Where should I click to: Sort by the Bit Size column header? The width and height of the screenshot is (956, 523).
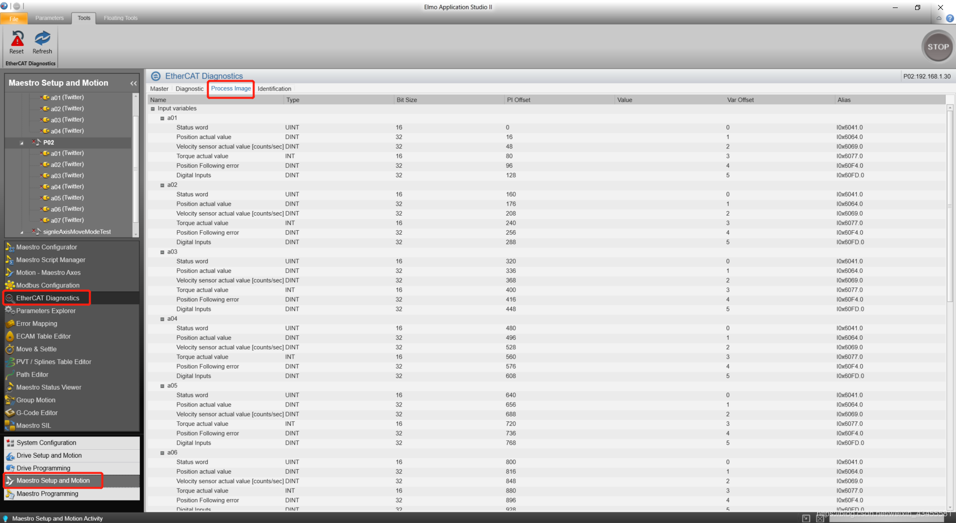tap(449, 100)
